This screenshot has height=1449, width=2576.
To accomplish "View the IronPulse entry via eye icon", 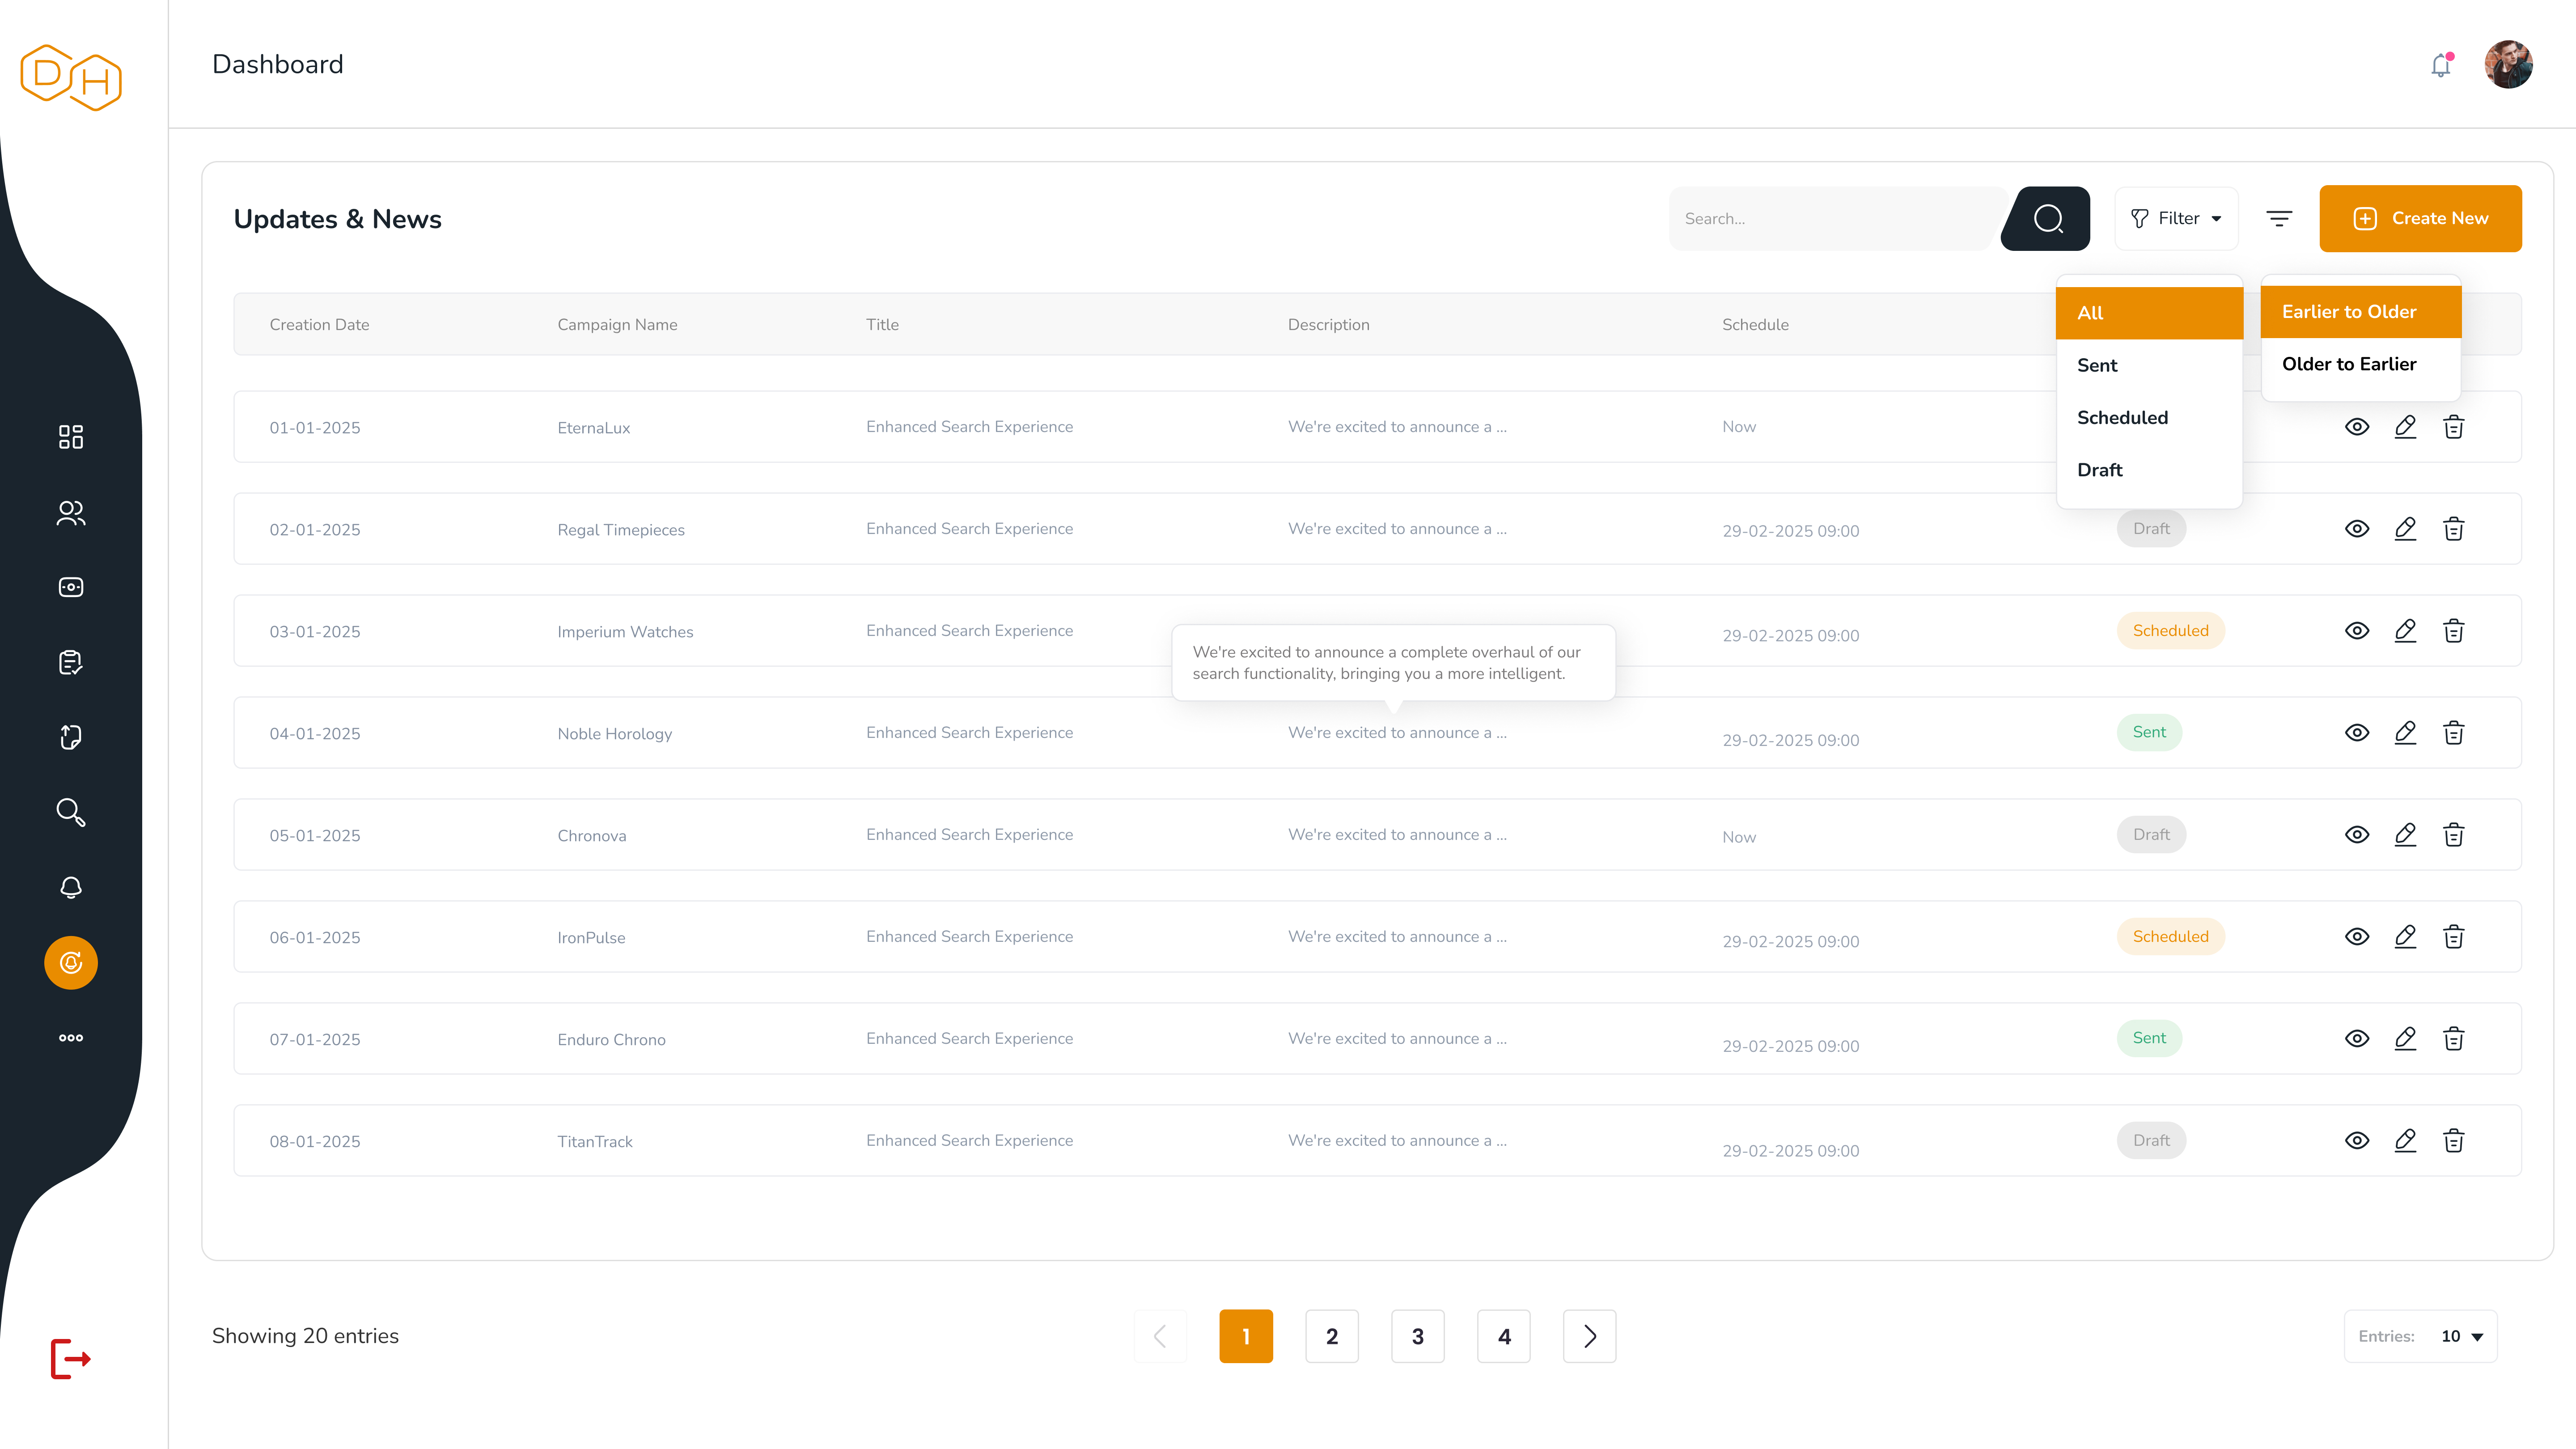I will [x=2357, y=937].
